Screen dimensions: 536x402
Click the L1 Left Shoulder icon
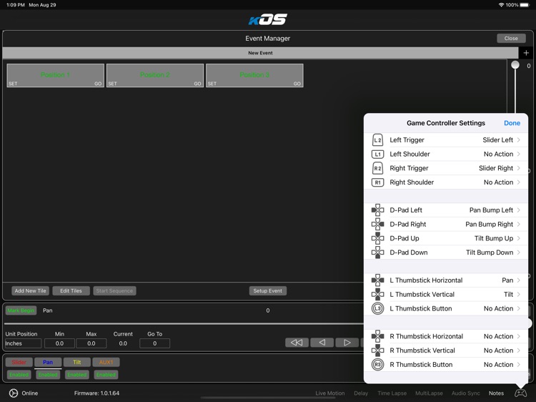(x=377, y=155)
